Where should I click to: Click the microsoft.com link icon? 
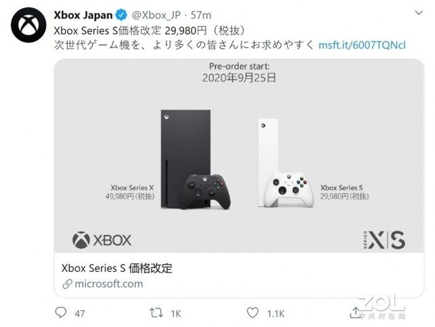[67, 284]
